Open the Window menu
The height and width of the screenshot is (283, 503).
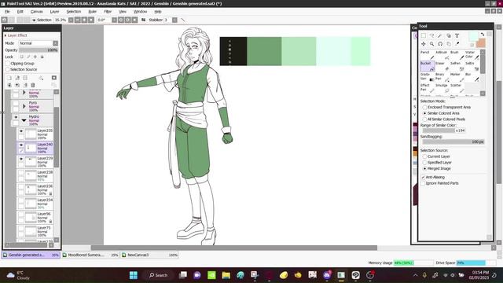tap(140, 12)
